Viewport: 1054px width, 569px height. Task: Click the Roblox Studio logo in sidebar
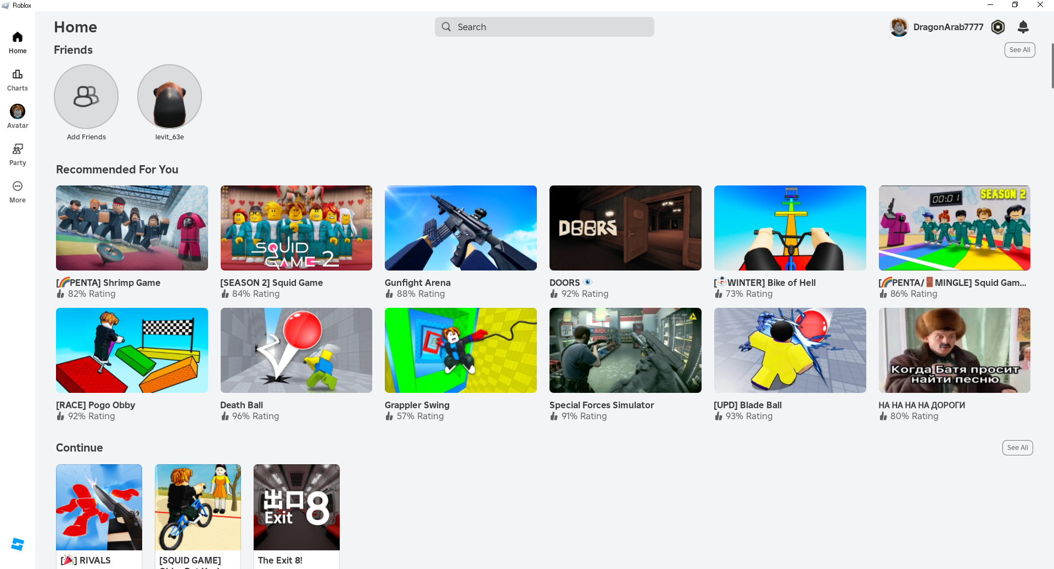coord(18,544)
